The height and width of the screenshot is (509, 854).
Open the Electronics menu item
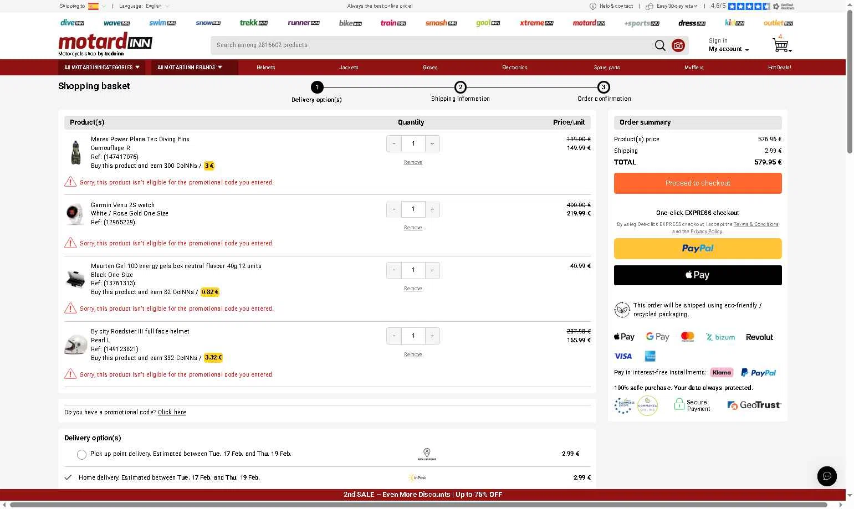point(515,68)
